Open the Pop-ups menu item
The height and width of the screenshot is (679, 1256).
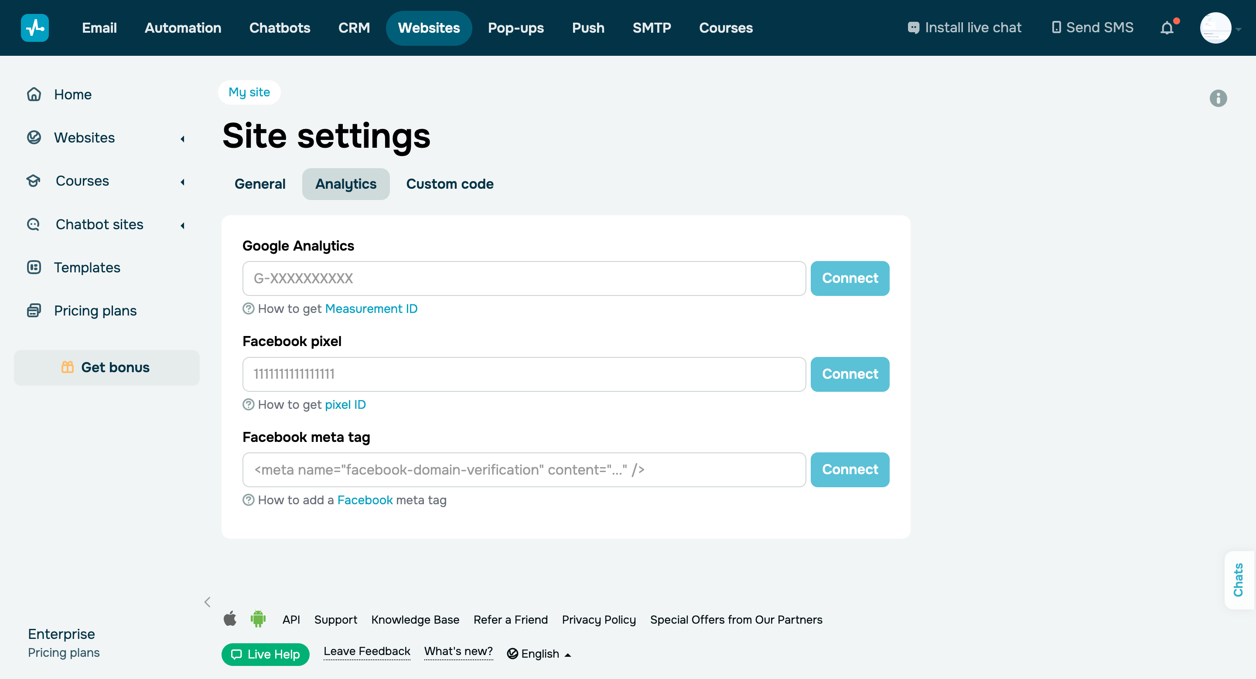(516, 28)
